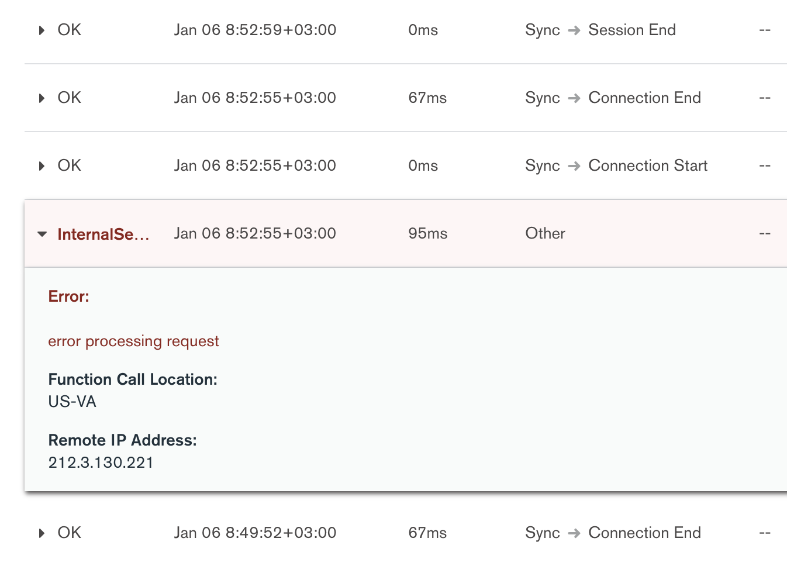
Task: Click the remote IP address 212.3.130.221
Action: point(101,463)
